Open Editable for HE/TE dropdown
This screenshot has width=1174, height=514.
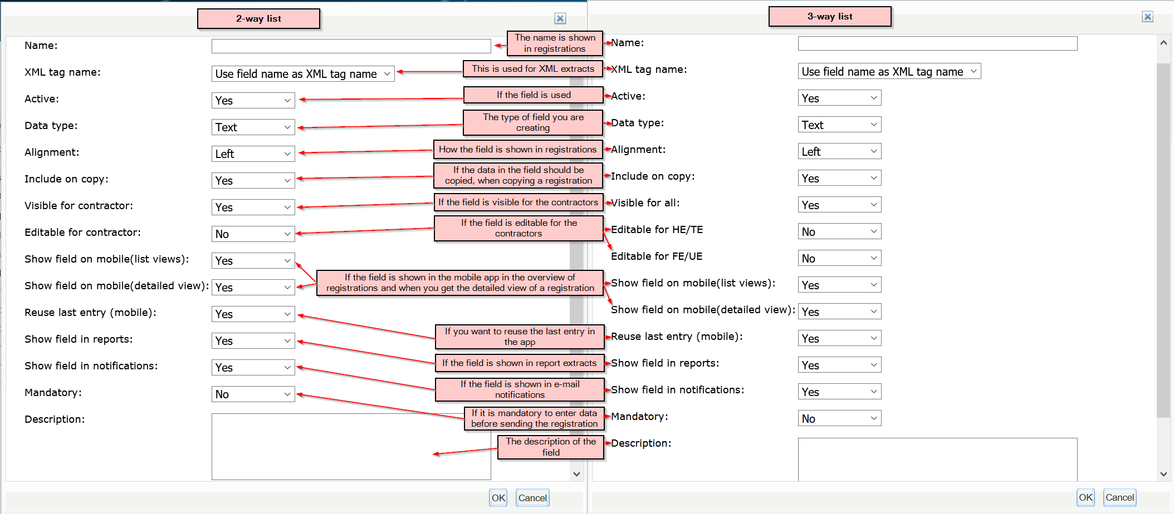(839, 231)
